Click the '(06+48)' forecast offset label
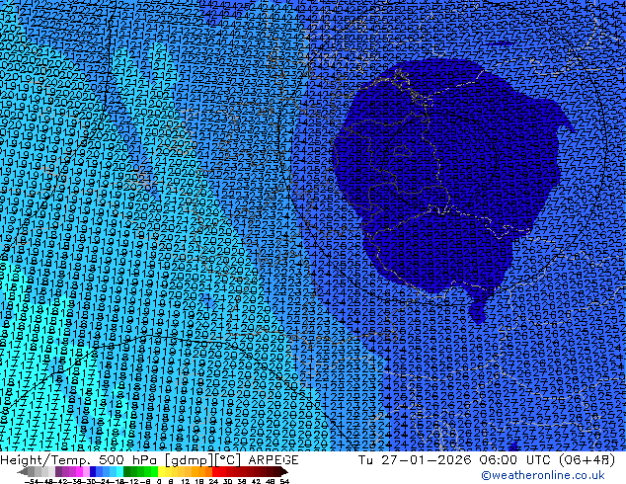The image size is (626, 484). point(587,460)
